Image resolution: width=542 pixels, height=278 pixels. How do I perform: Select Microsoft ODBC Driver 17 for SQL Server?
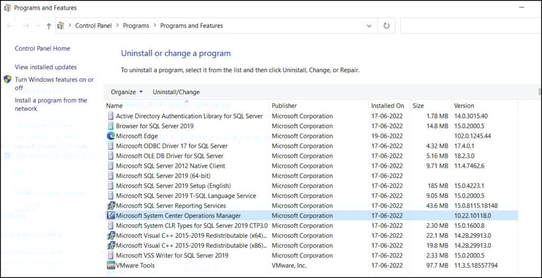click(x=172, y=146)
